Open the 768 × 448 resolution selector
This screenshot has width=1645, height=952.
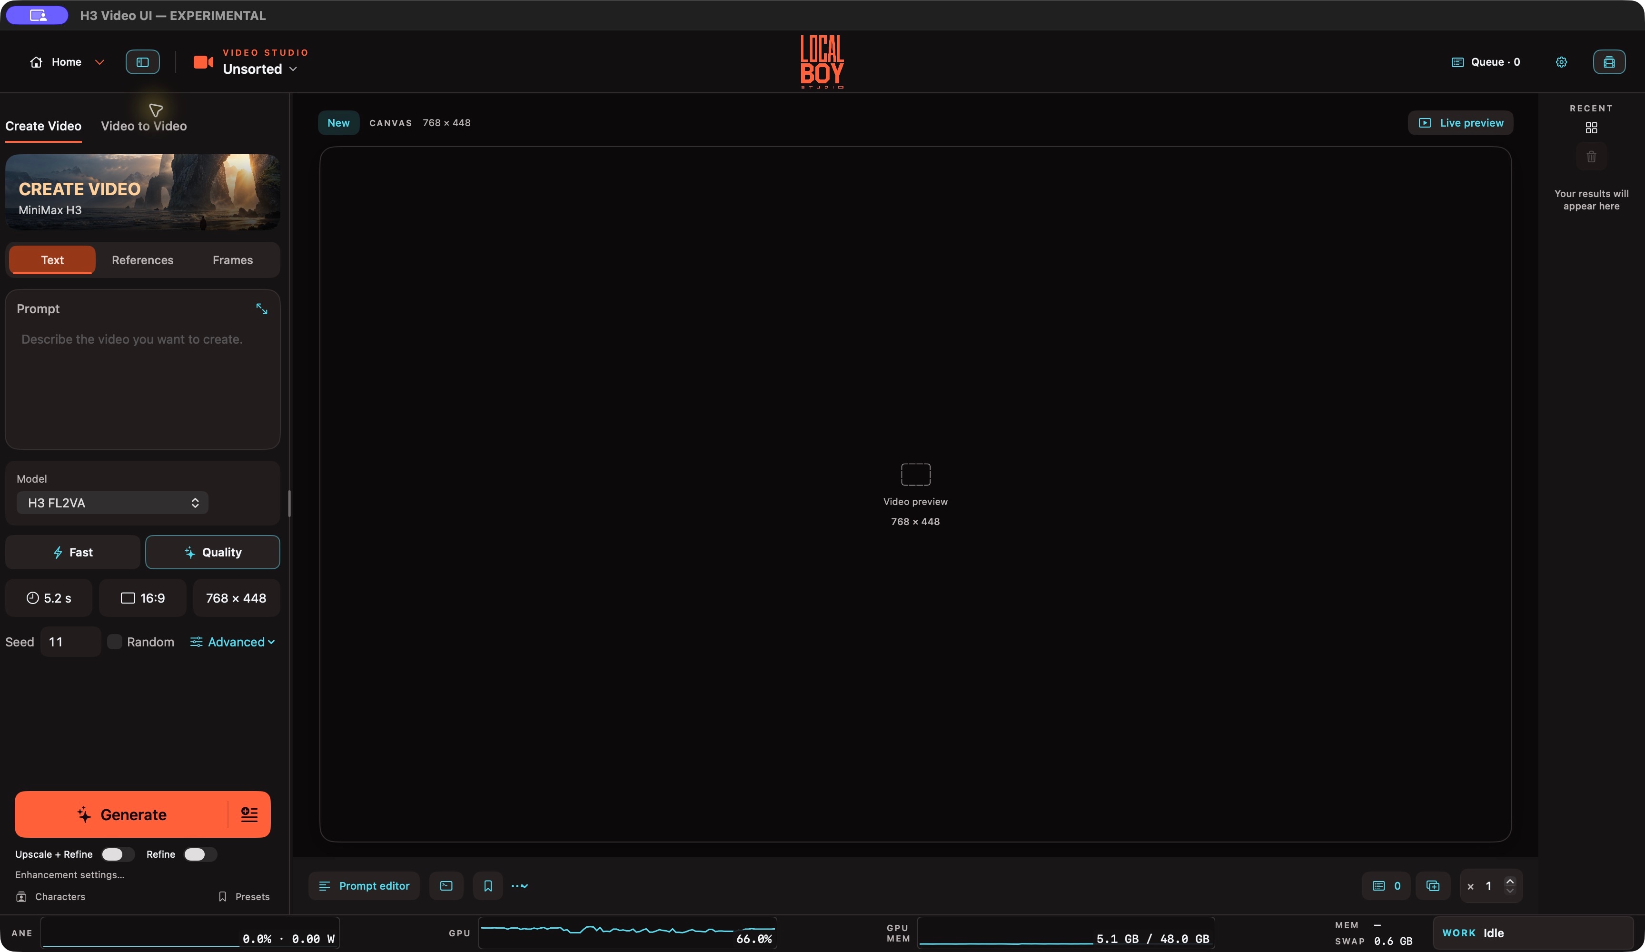pos(236,598)
